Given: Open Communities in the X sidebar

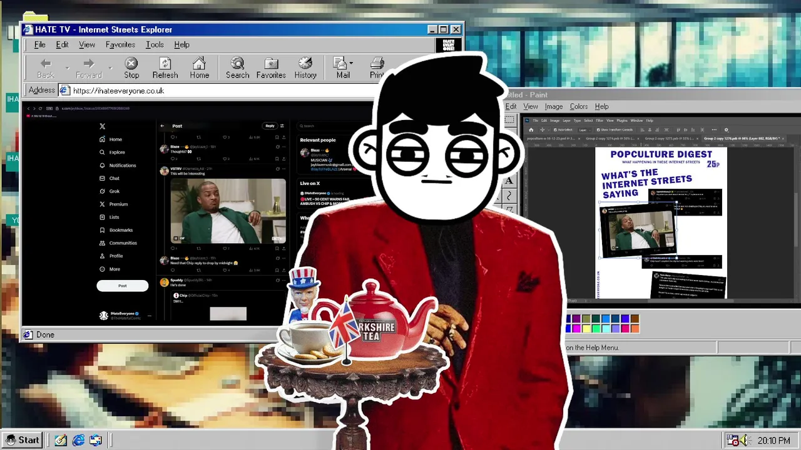Looking at the screenshot, I should (x=118, y=242).
